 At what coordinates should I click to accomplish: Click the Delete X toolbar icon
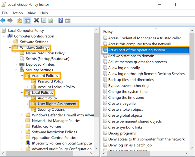tap(37, 21)
